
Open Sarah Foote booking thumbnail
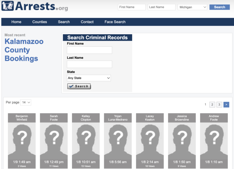pos(54,141)
